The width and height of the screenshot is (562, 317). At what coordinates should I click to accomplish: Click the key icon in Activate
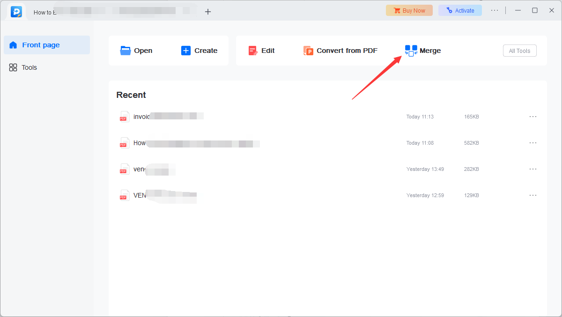click(x=450, y=10)
